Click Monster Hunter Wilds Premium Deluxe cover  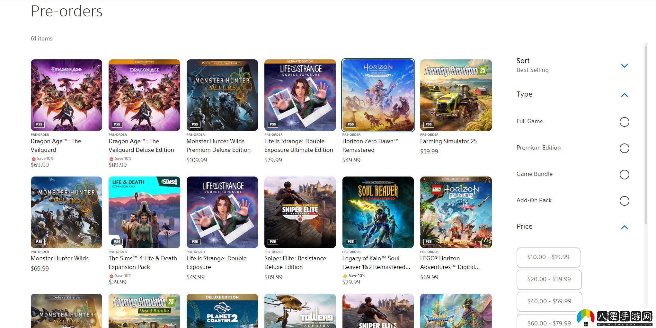tap(222, 95)
